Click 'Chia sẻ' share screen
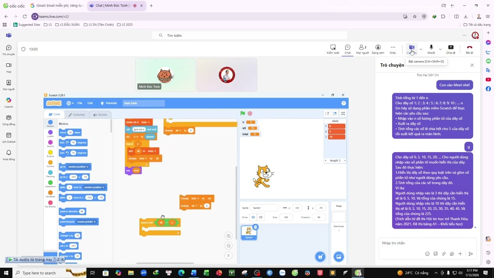The width and height of the screenshot is (494, 278). pos(451,49)
